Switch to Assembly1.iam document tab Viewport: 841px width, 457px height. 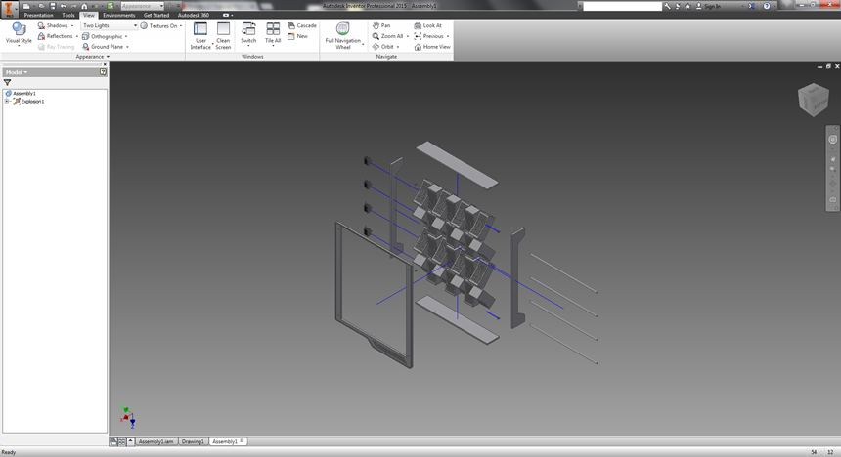click(x=156, y=442)
